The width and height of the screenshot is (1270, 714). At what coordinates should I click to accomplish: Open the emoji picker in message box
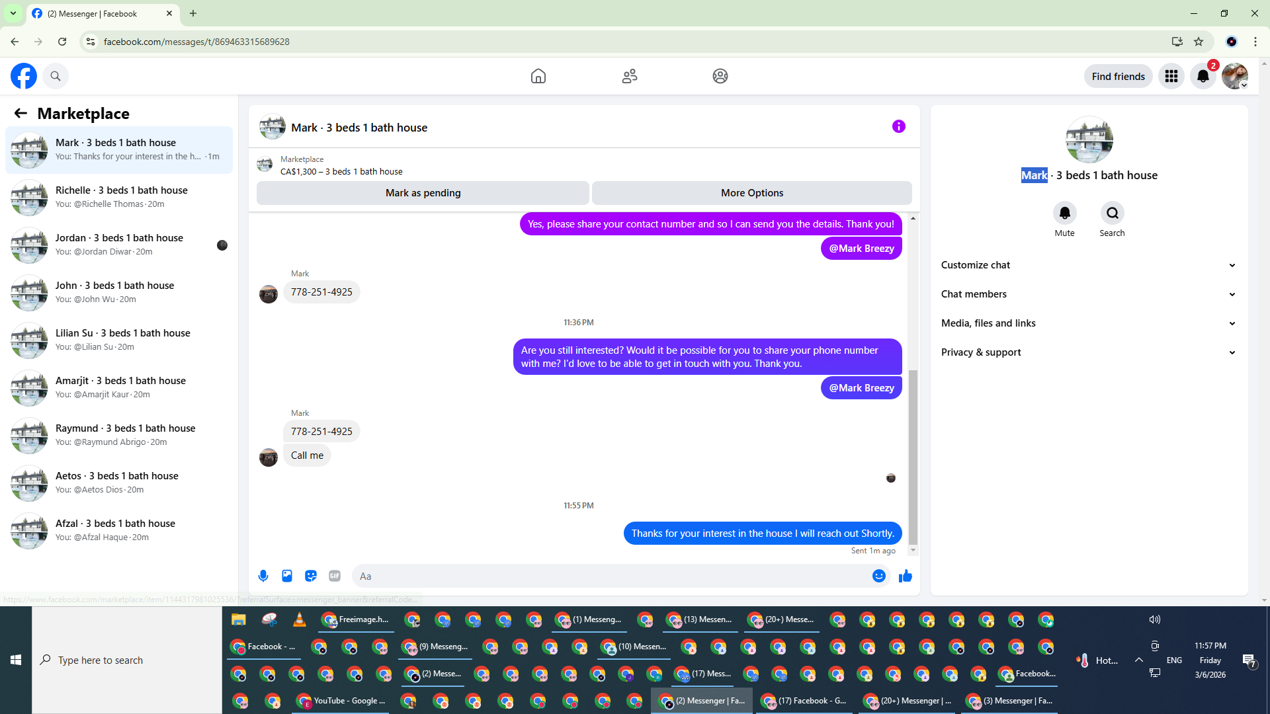pyautogui.click(x=878, y=576)
